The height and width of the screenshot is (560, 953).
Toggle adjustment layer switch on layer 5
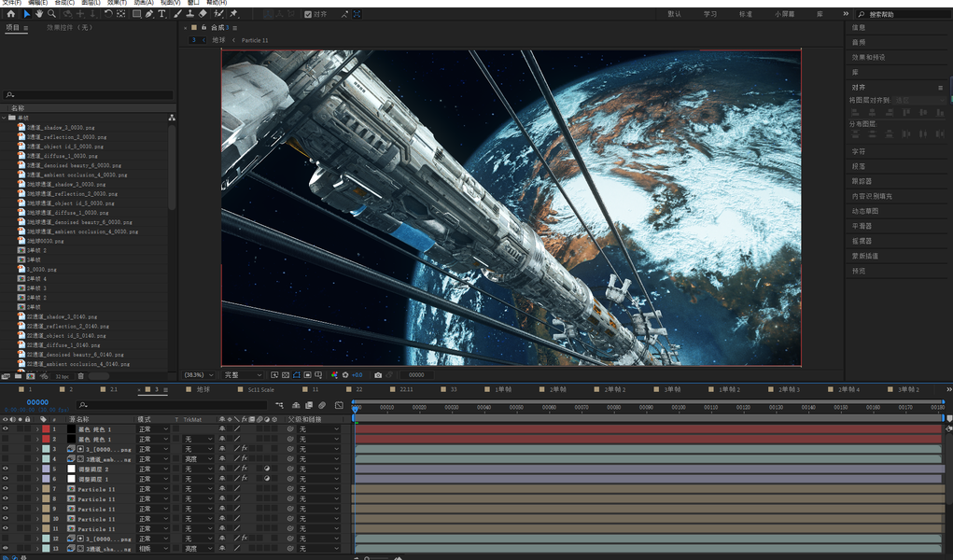pos(267,469)
